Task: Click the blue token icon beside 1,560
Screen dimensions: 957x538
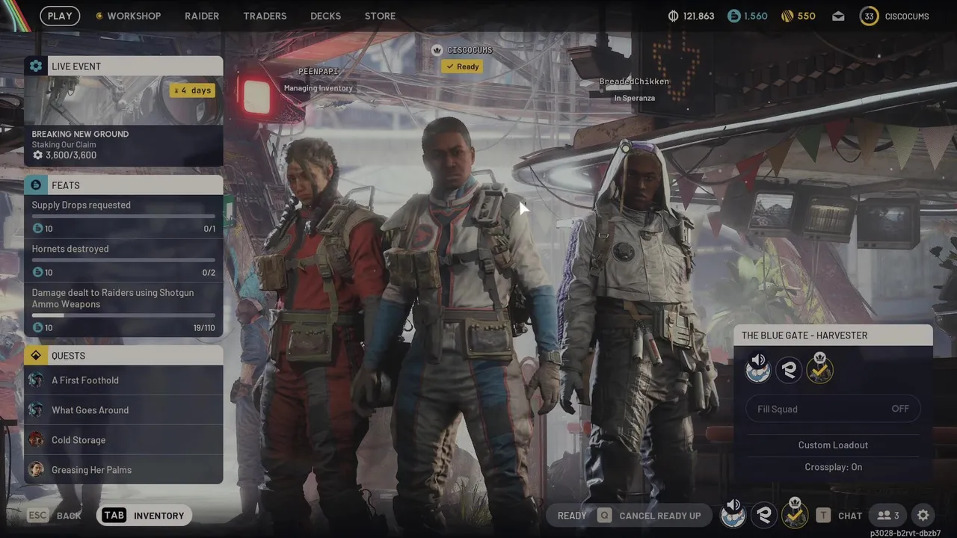Action: tap(734, 16)
